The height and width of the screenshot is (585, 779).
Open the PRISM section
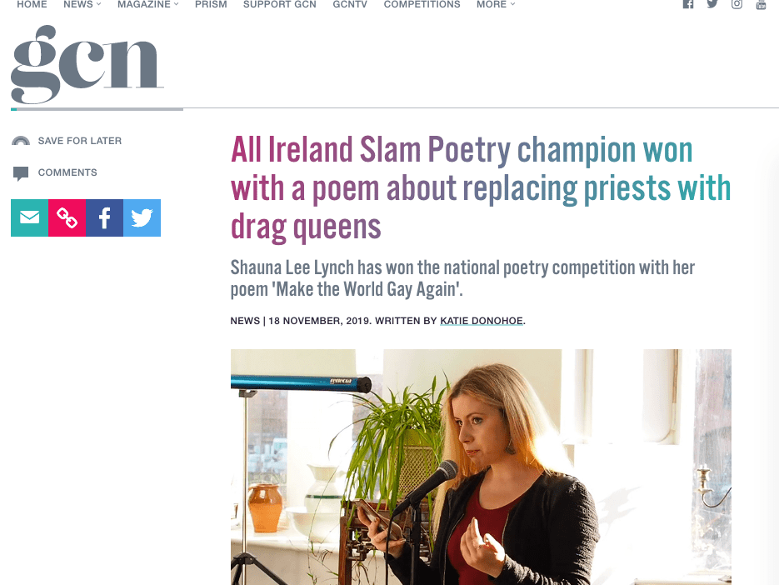pyautogui.click(x=211, y=5)
